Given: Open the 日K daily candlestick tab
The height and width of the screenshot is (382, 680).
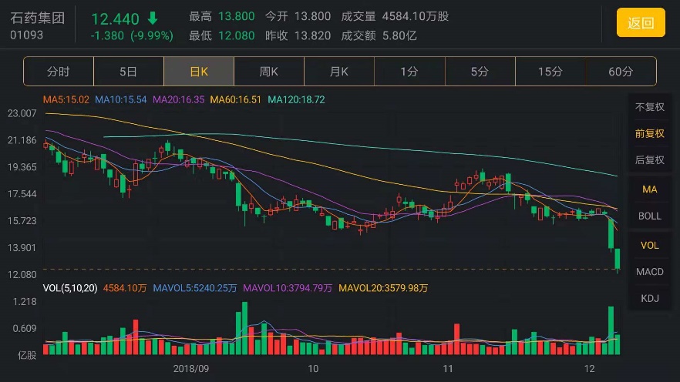Looking at the screenshot, I should (x=199, y=72).
